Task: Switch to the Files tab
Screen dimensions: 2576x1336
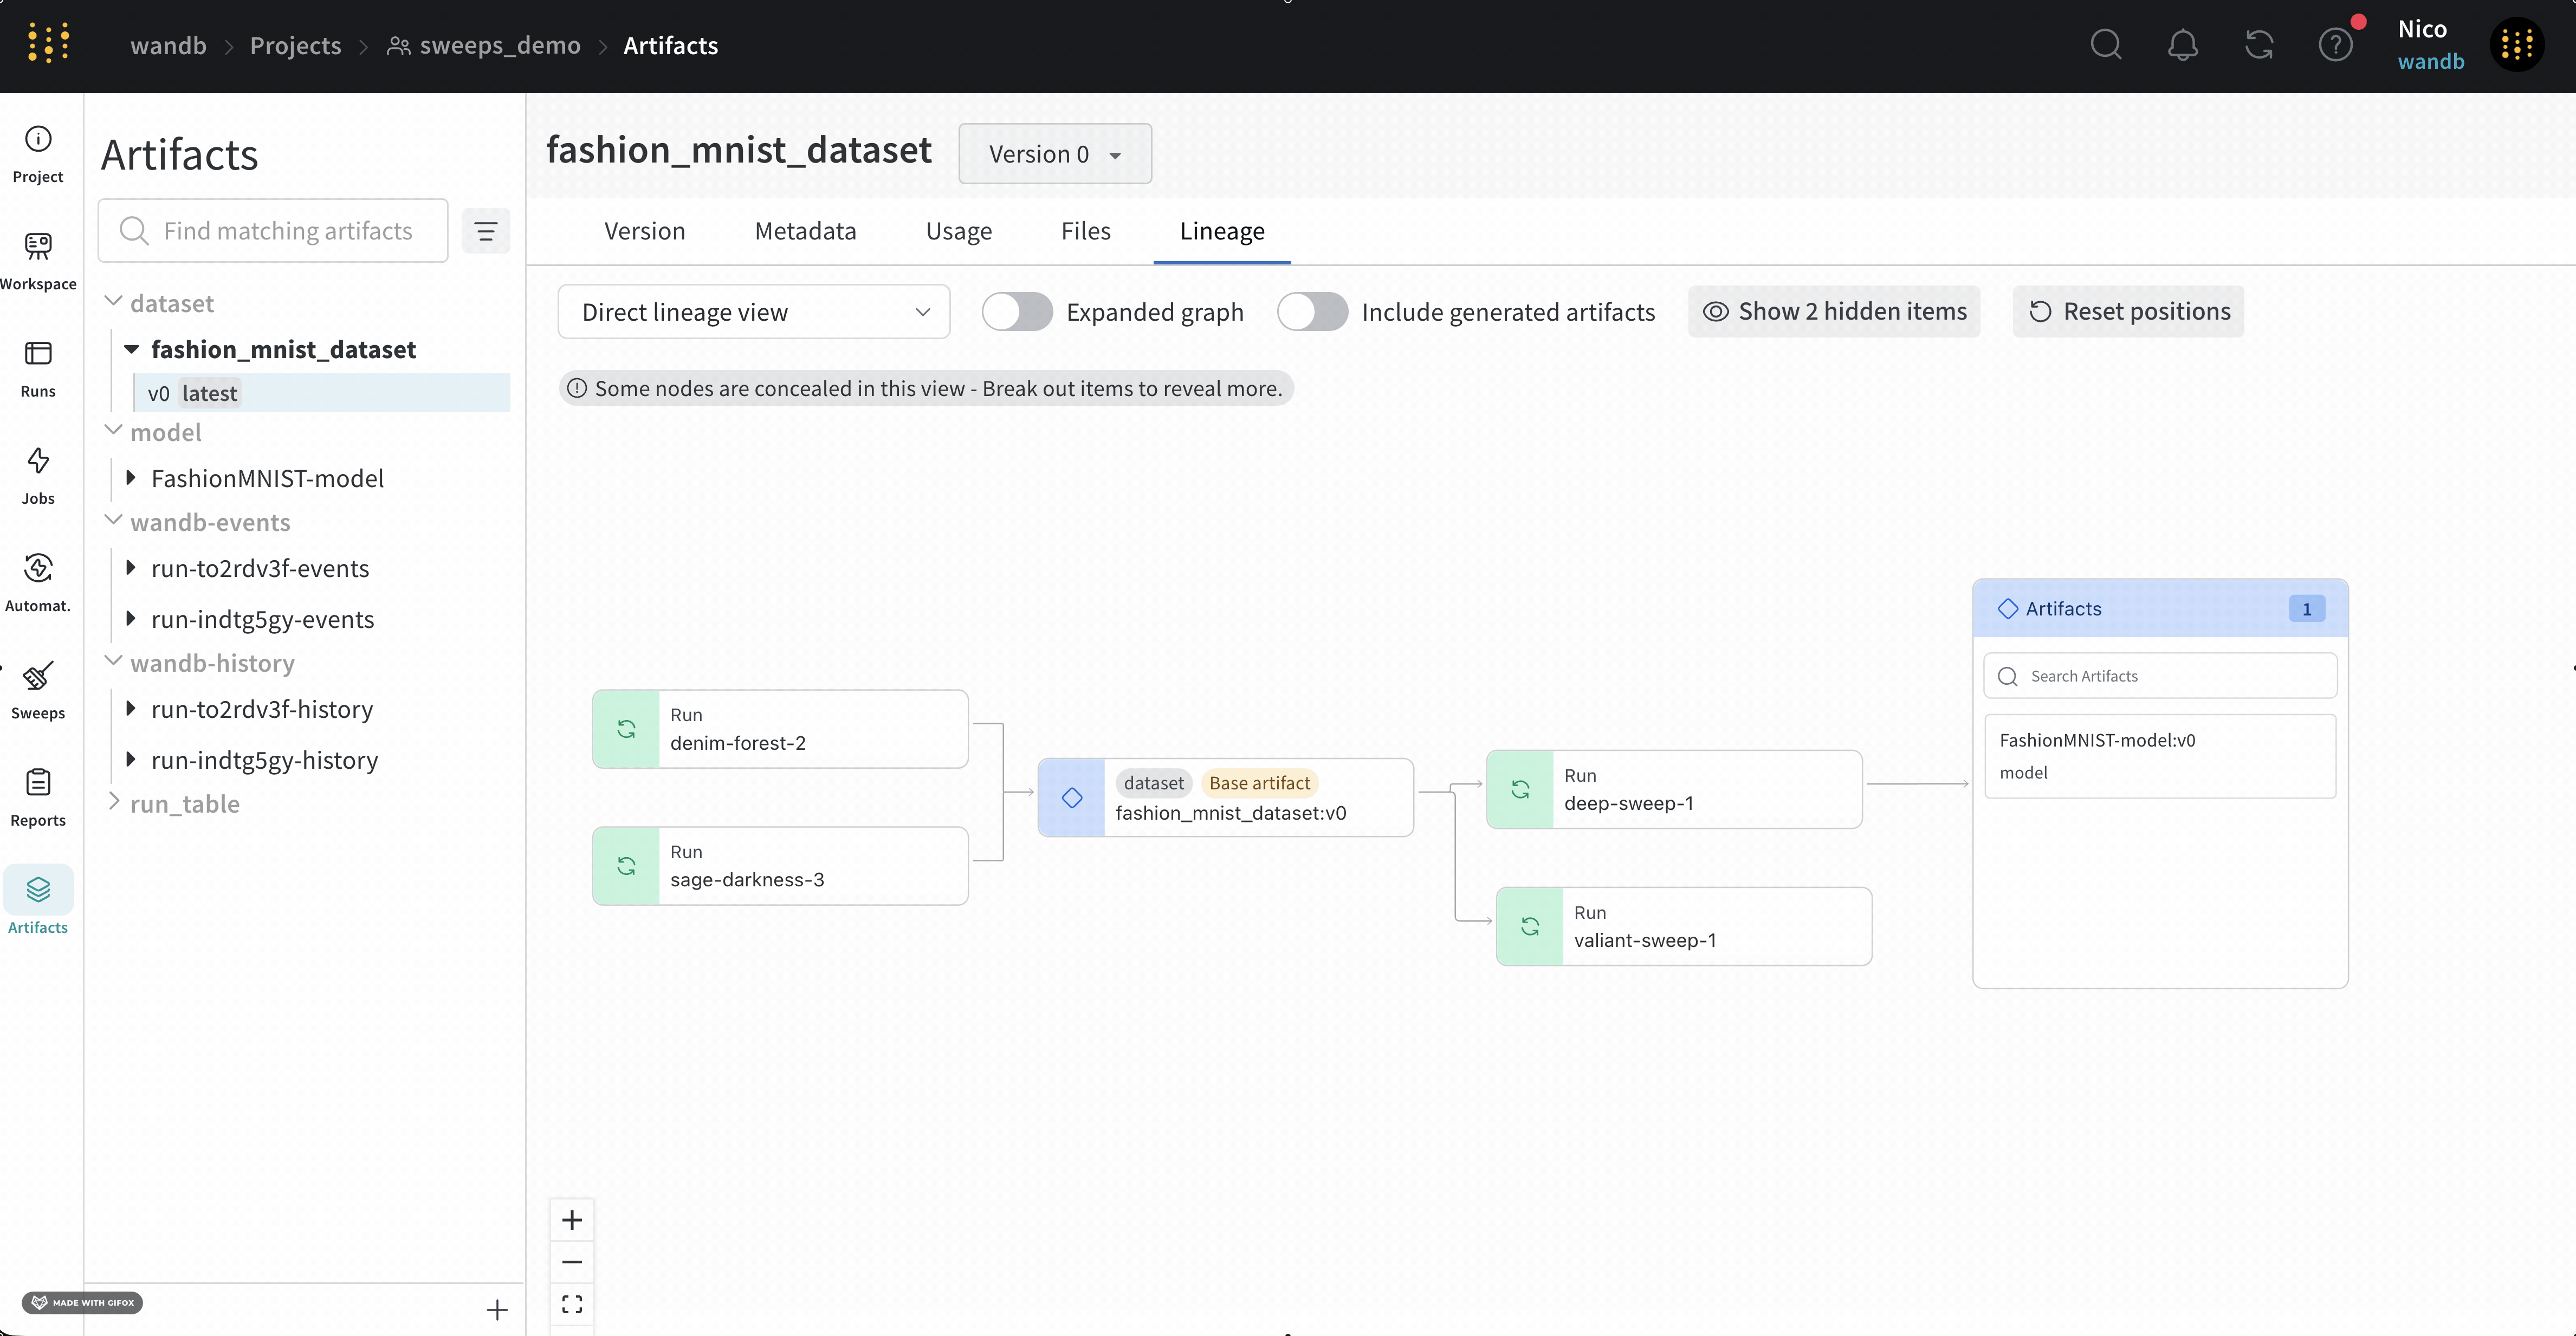Action: (1086, 230)
